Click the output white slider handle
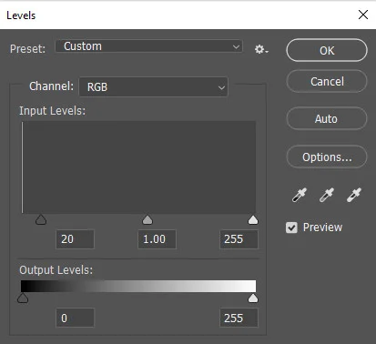This screenshot has width=376, height=344. (x=253, y=298)
